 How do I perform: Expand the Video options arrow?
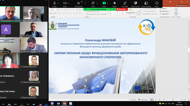[69, 3]
